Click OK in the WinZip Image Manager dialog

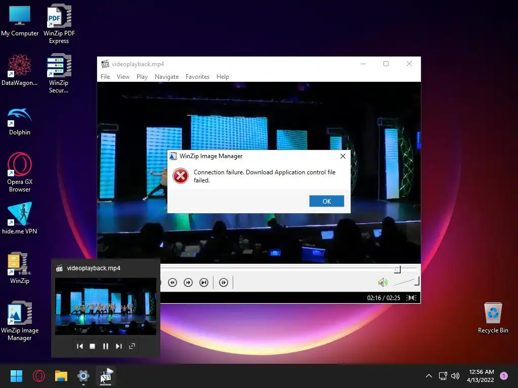point(326,201)
